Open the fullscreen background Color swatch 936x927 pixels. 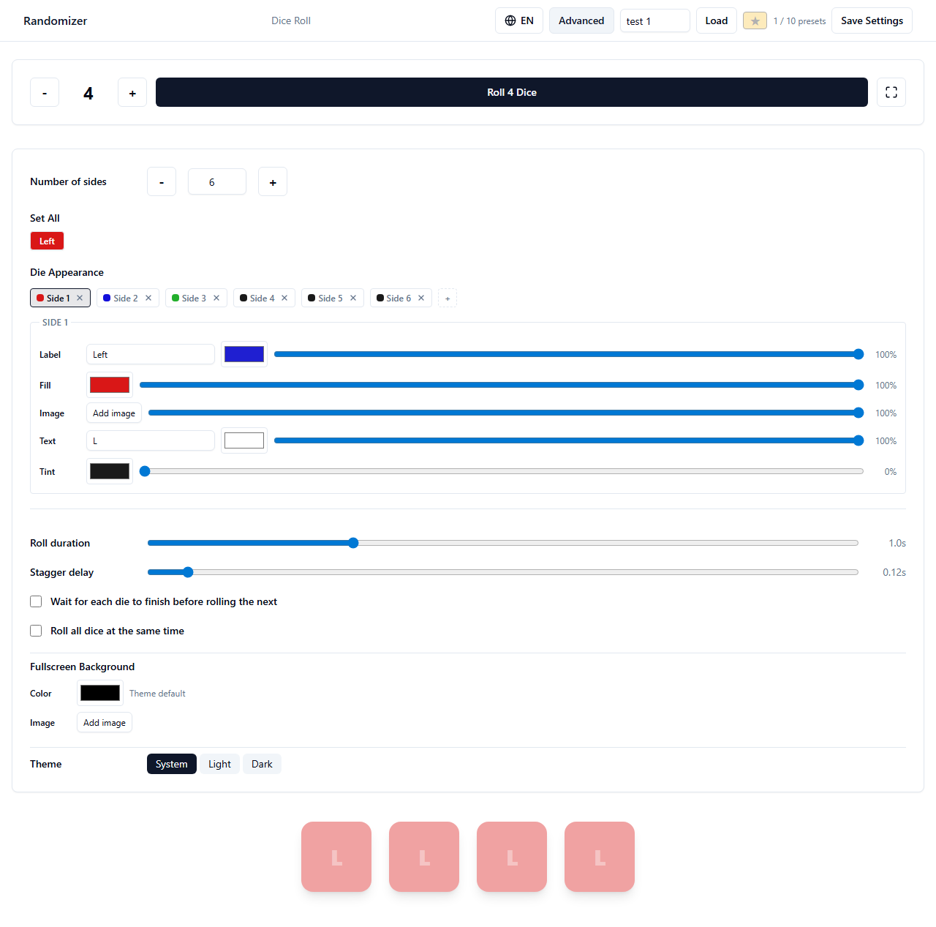coord(100,693)
